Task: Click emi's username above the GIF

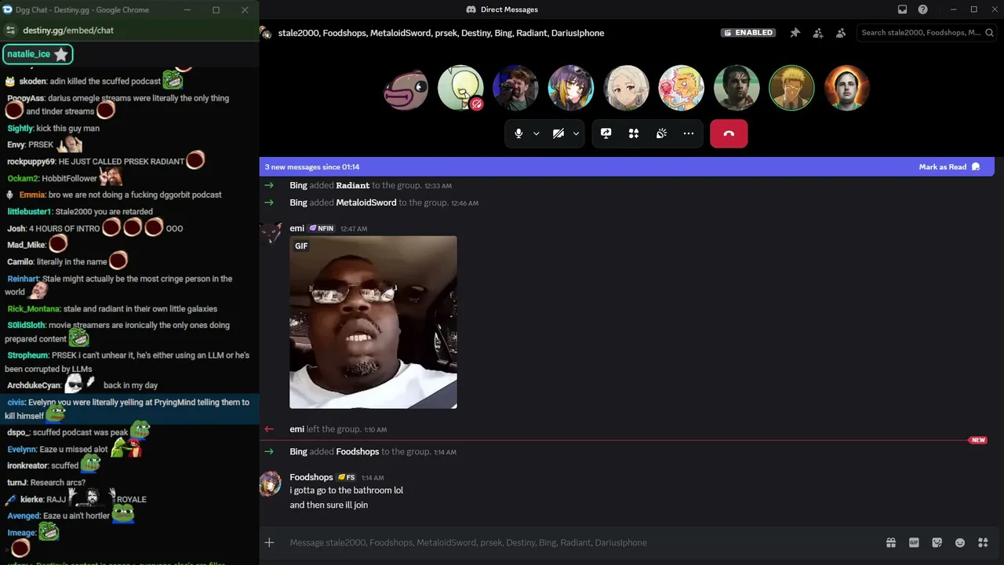Action: (296, 228)
